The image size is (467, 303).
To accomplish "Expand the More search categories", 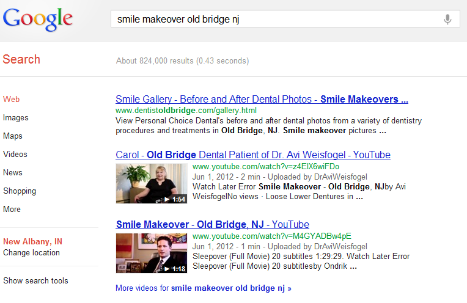I will tap(12, 210).
